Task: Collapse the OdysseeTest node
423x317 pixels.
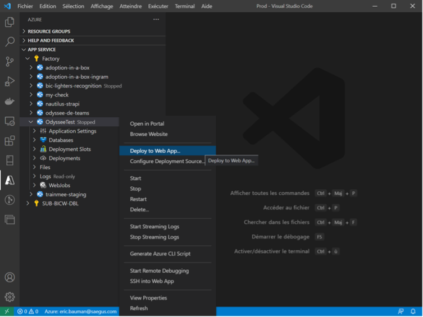Action: [31, 122]
